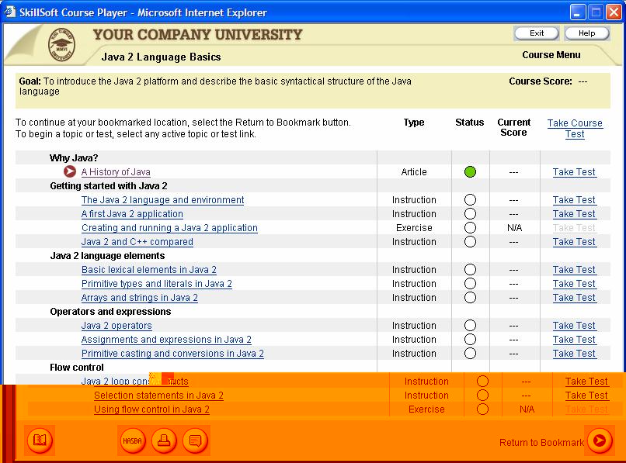Screen dimensions: 626x463
Task: Open Arrays and strings in Java 2
Action: point(139,298)
